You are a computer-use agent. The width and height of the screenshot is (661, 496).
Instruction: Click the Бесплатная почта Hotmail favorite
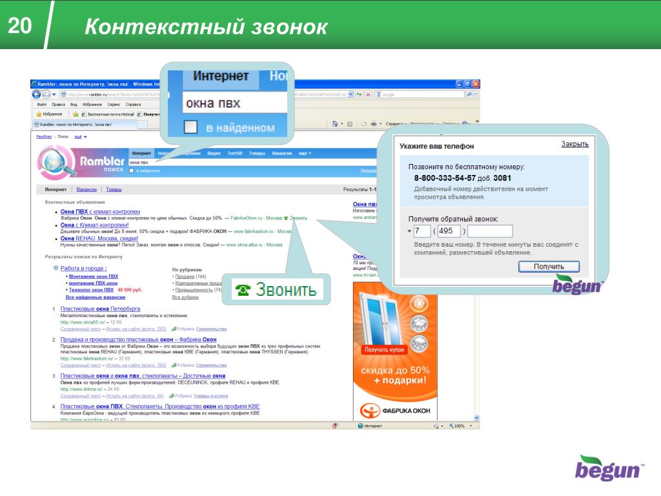(108, 114)
